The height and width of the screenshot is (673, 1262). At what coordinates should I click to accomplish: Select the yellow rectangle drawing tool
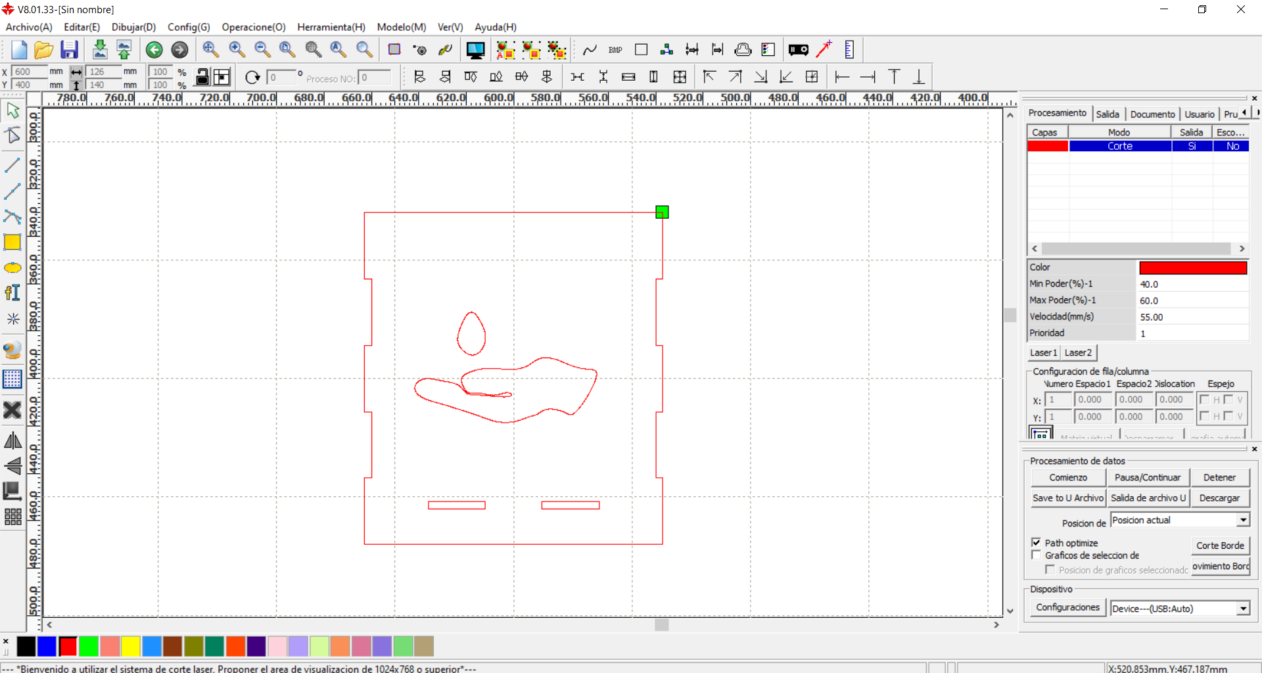12,243
